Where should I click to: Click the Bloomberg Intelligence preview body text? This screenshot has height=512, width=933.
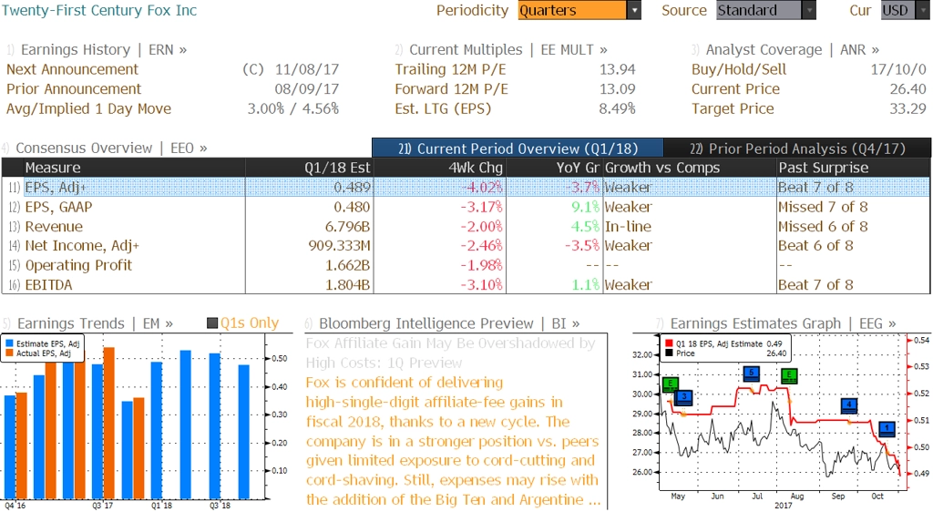[453, 441]
